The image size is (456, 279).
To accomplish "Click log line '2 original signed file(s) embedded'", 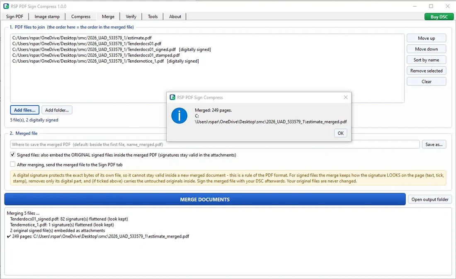I will coord(57,231).
